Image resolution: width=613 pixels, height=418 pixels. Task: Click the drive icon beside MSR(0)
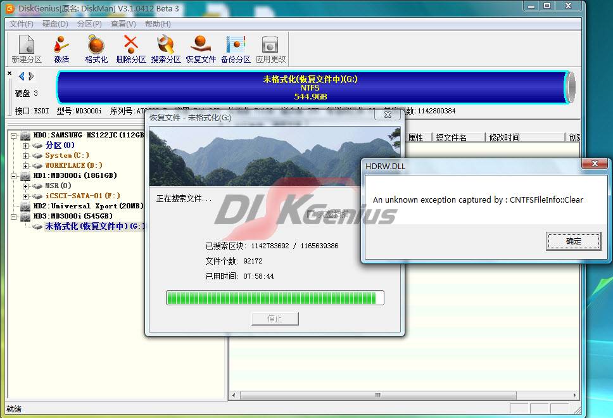[x=37, y=186]
